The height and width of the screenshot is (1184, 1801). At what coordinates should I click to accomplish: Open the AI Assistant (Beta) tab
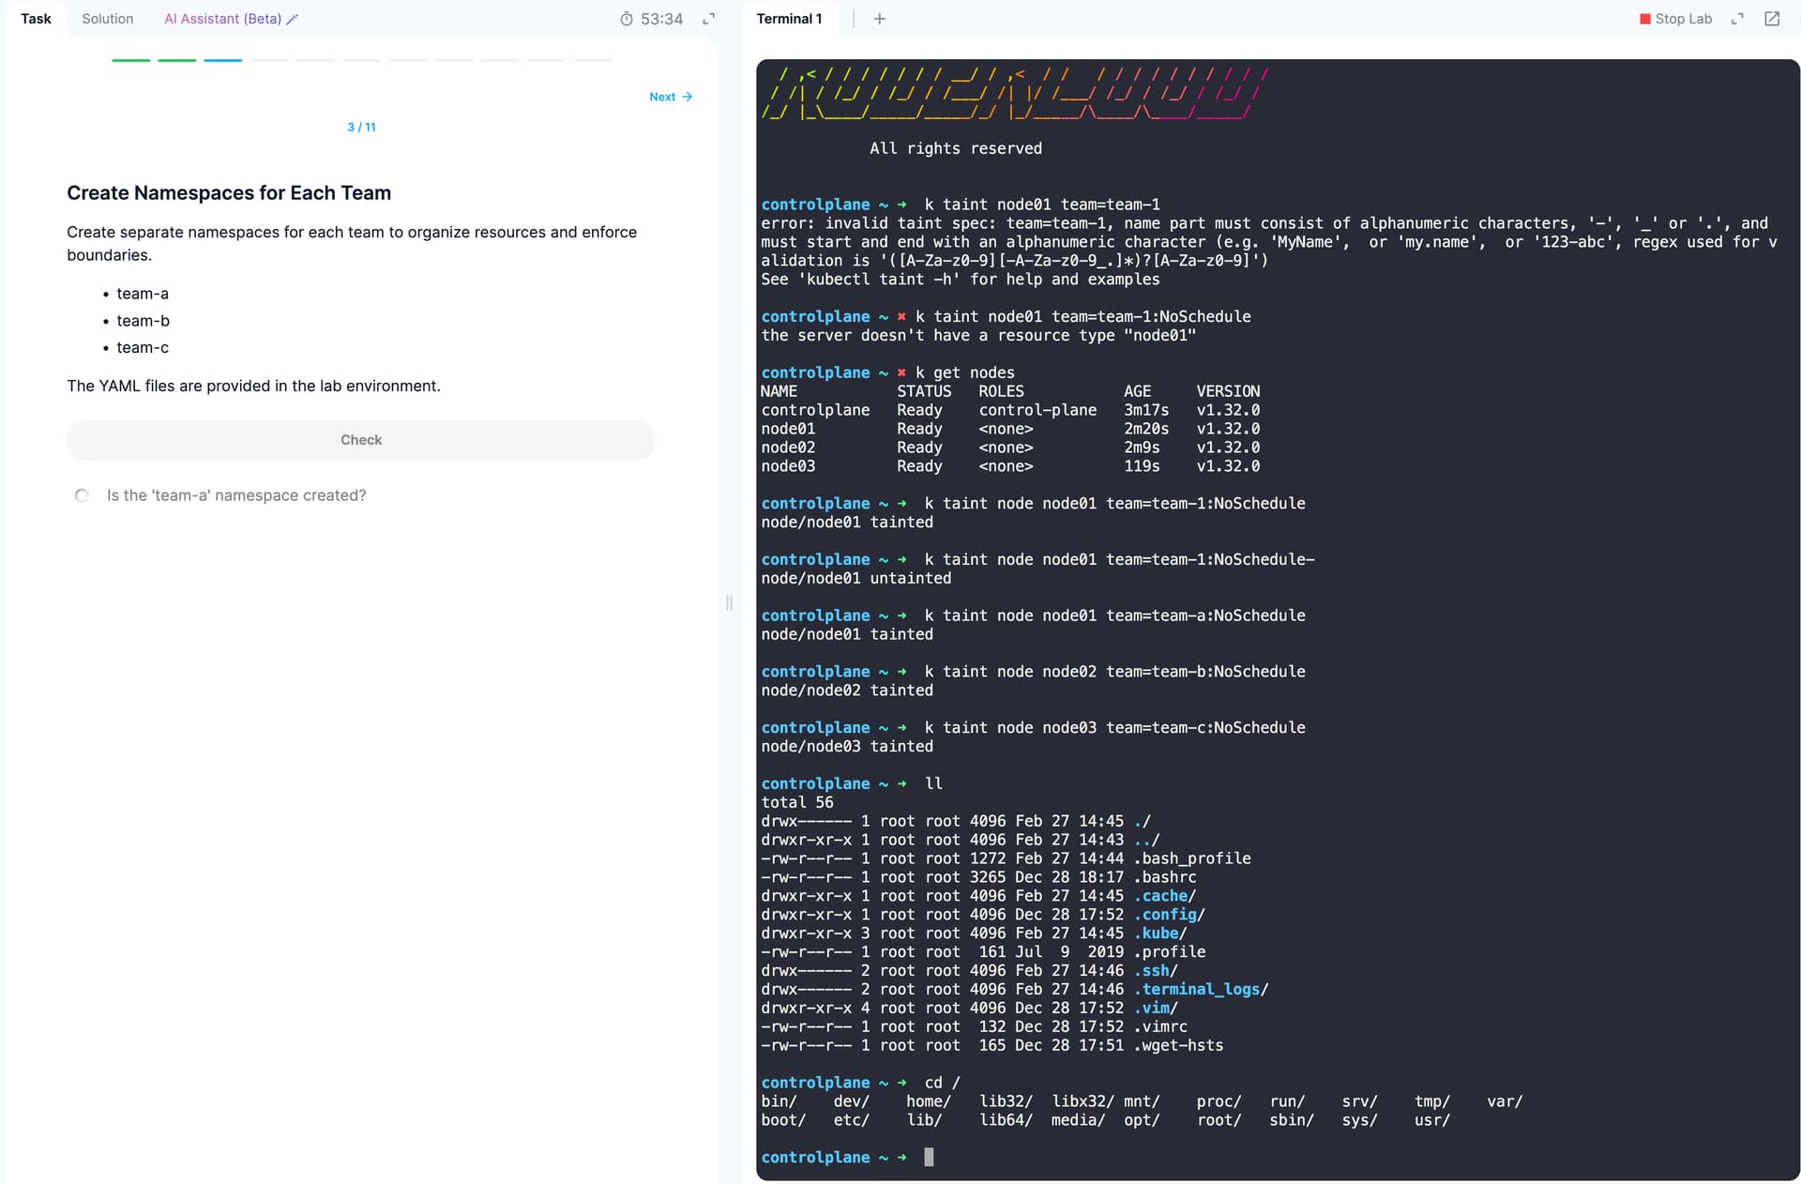pyautogui.click(x=222, y=19)
